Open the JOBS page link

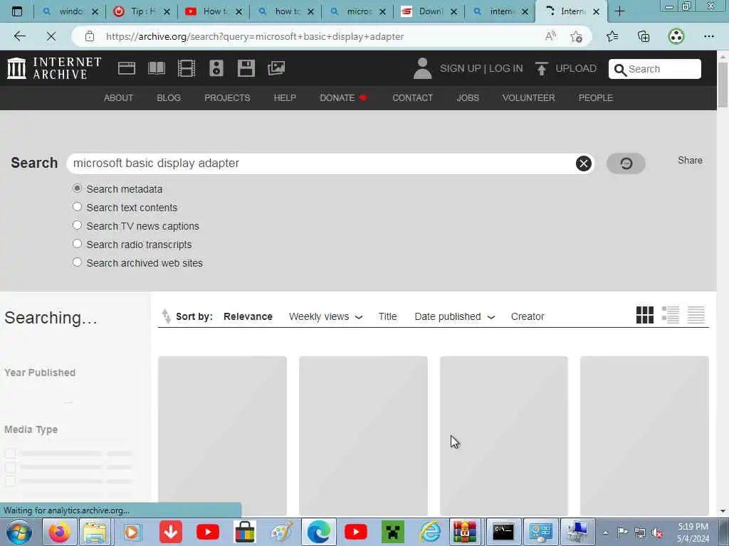coord(468,98)
